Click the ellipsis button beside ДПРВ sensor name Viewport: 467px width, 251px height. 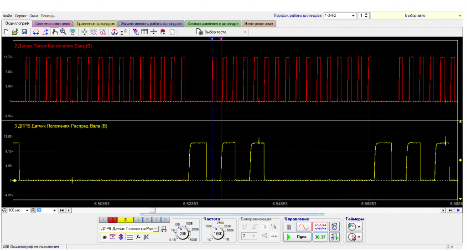click(x=156, y=229)
